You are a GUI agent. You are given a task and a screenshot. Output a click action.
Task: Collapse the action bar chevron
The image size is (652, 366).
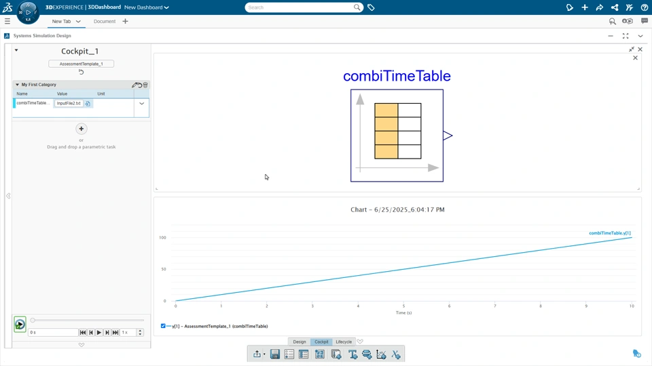pyautogui.click(x=360, y=342)
